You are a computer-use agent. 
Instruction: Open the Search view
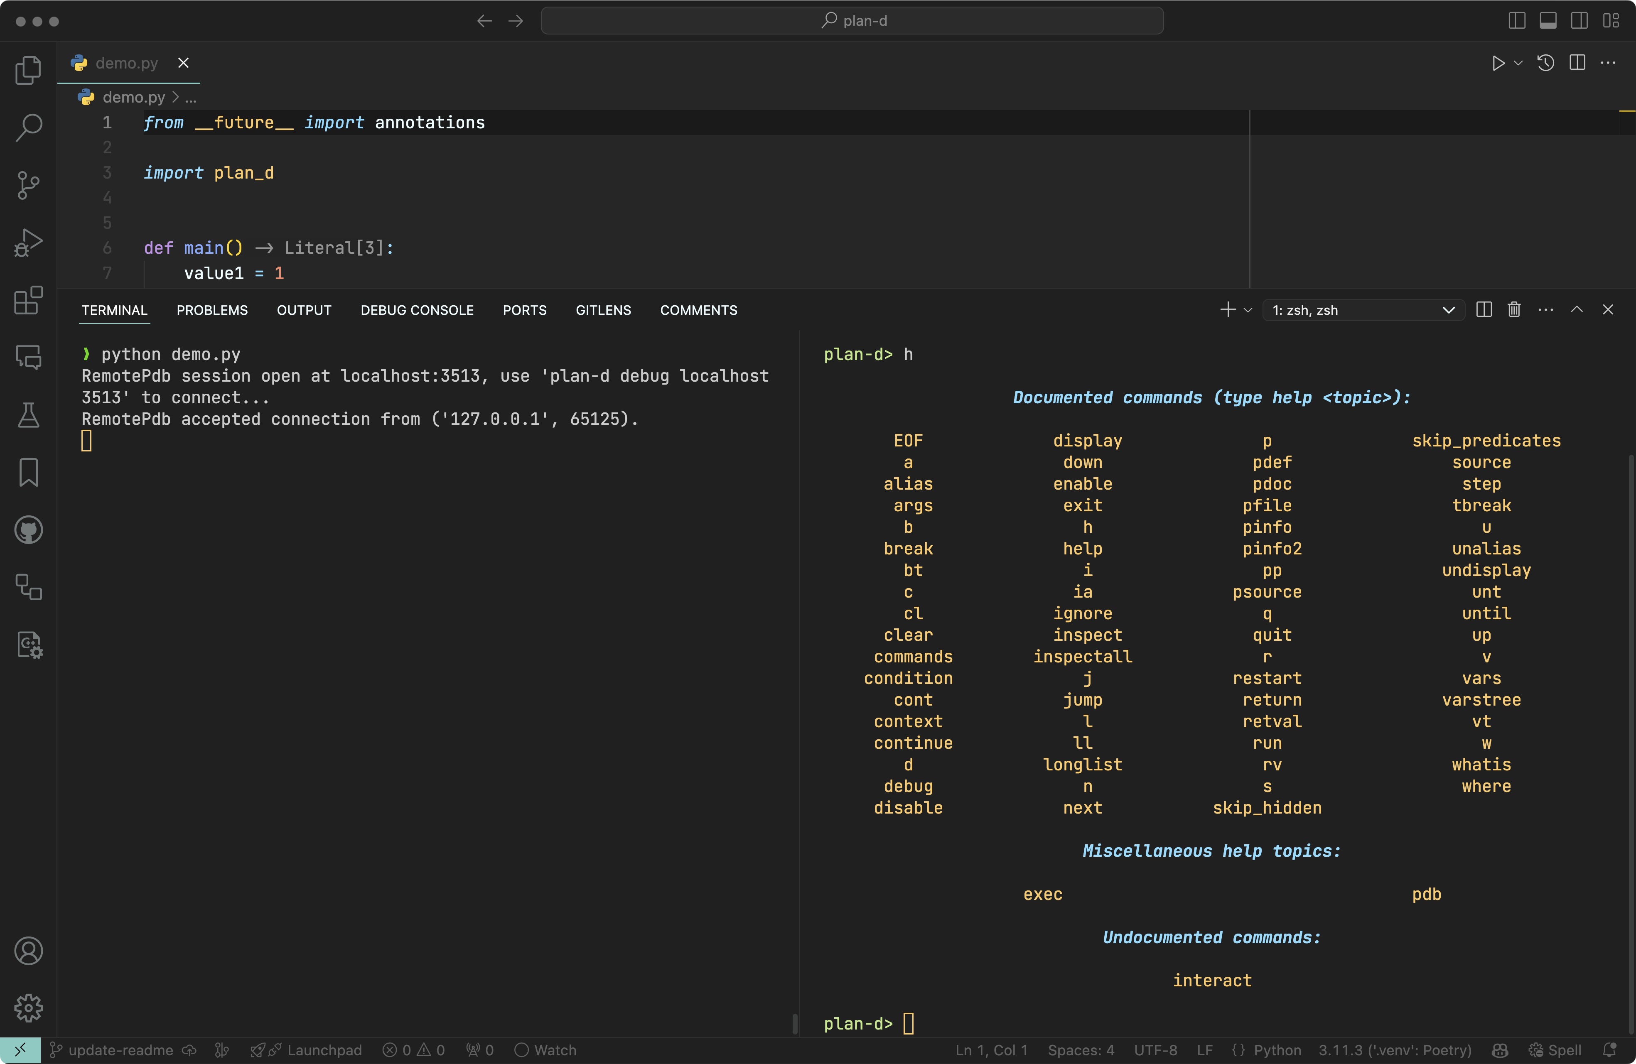tap(28, 127)
